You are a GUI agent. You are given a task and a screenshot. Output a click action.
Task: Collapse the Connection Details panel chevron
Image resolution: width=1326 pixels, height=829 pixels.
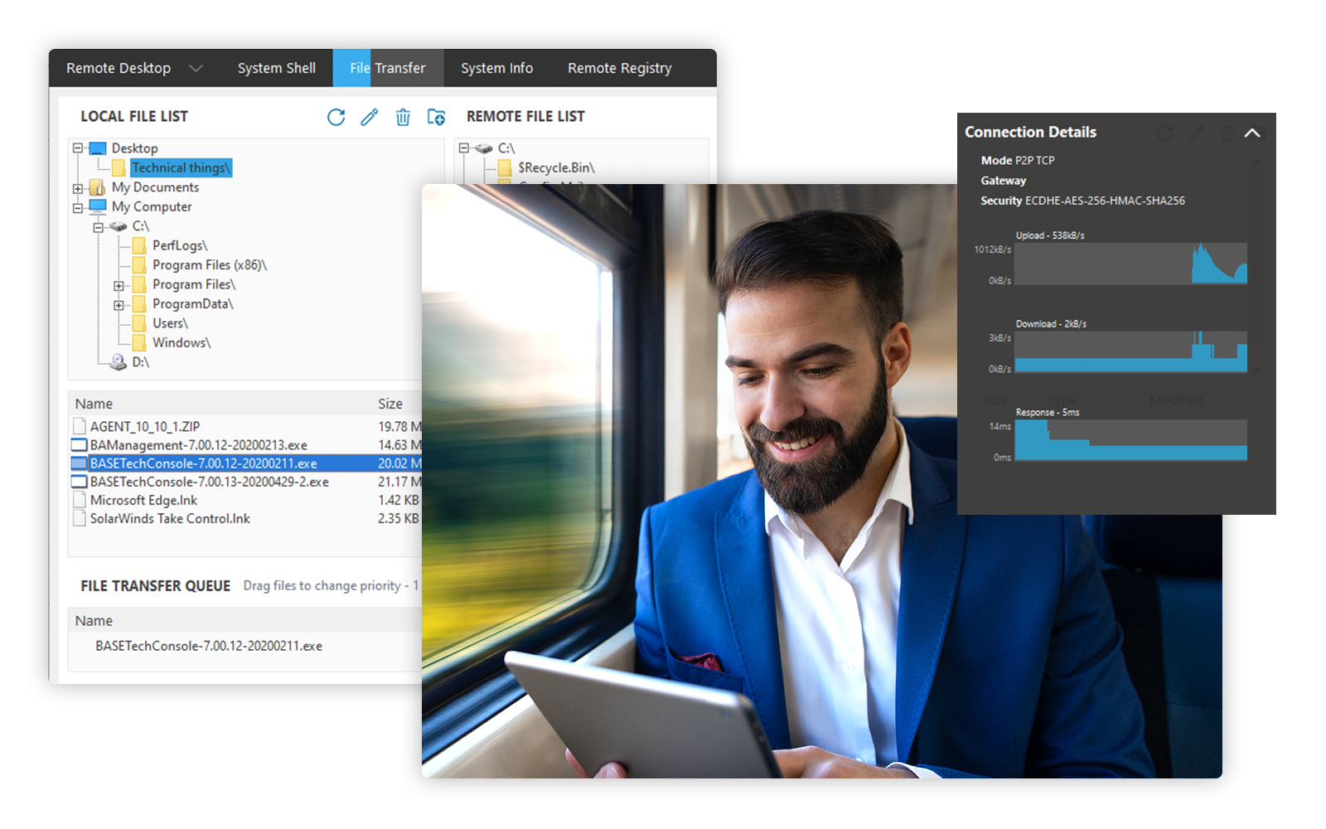[x=1254, y=133]
